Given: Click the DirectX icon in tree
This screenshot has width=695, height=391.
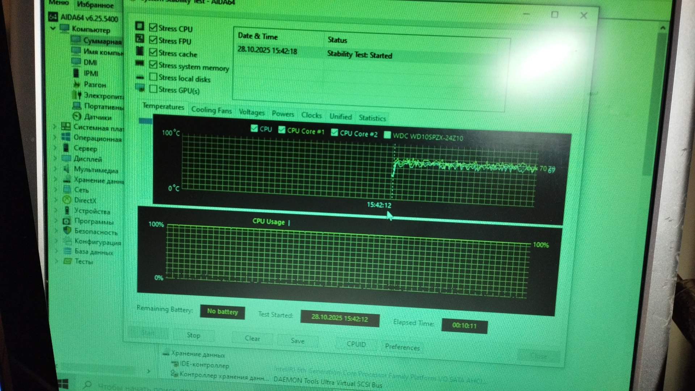Looking at the screenshot, I should coord(67,200).
